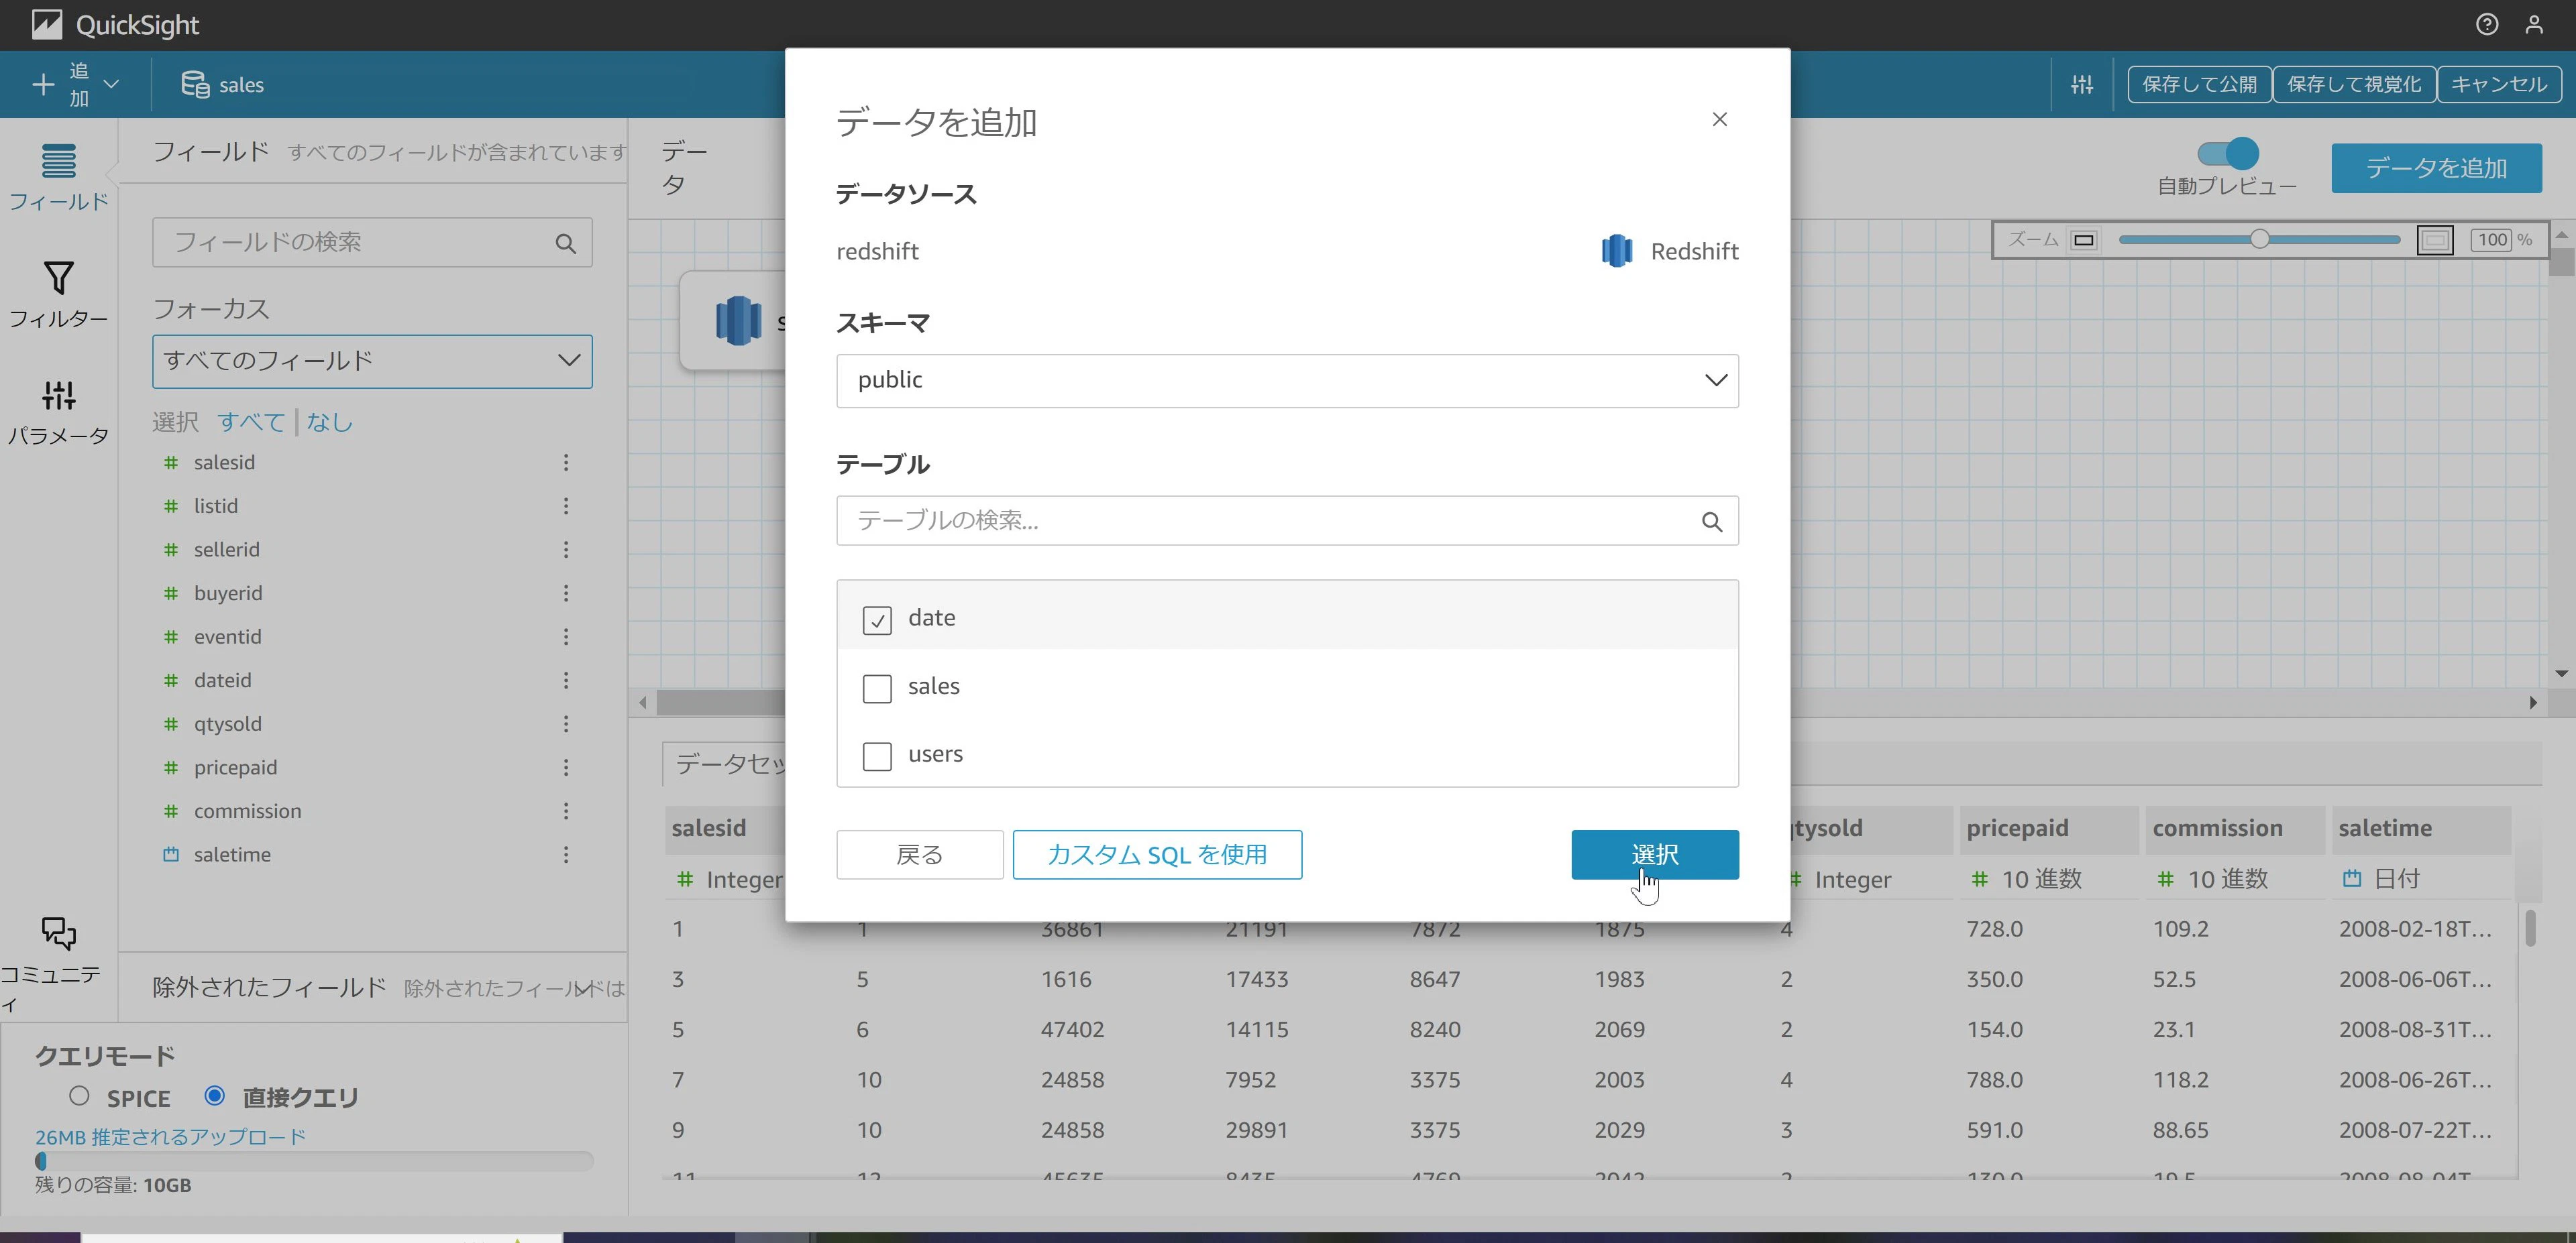Click the テーブルの検索 input field
The width and height of the screenshot is (2576, 1243).
pyautogui.click(x=1287, y=522)
